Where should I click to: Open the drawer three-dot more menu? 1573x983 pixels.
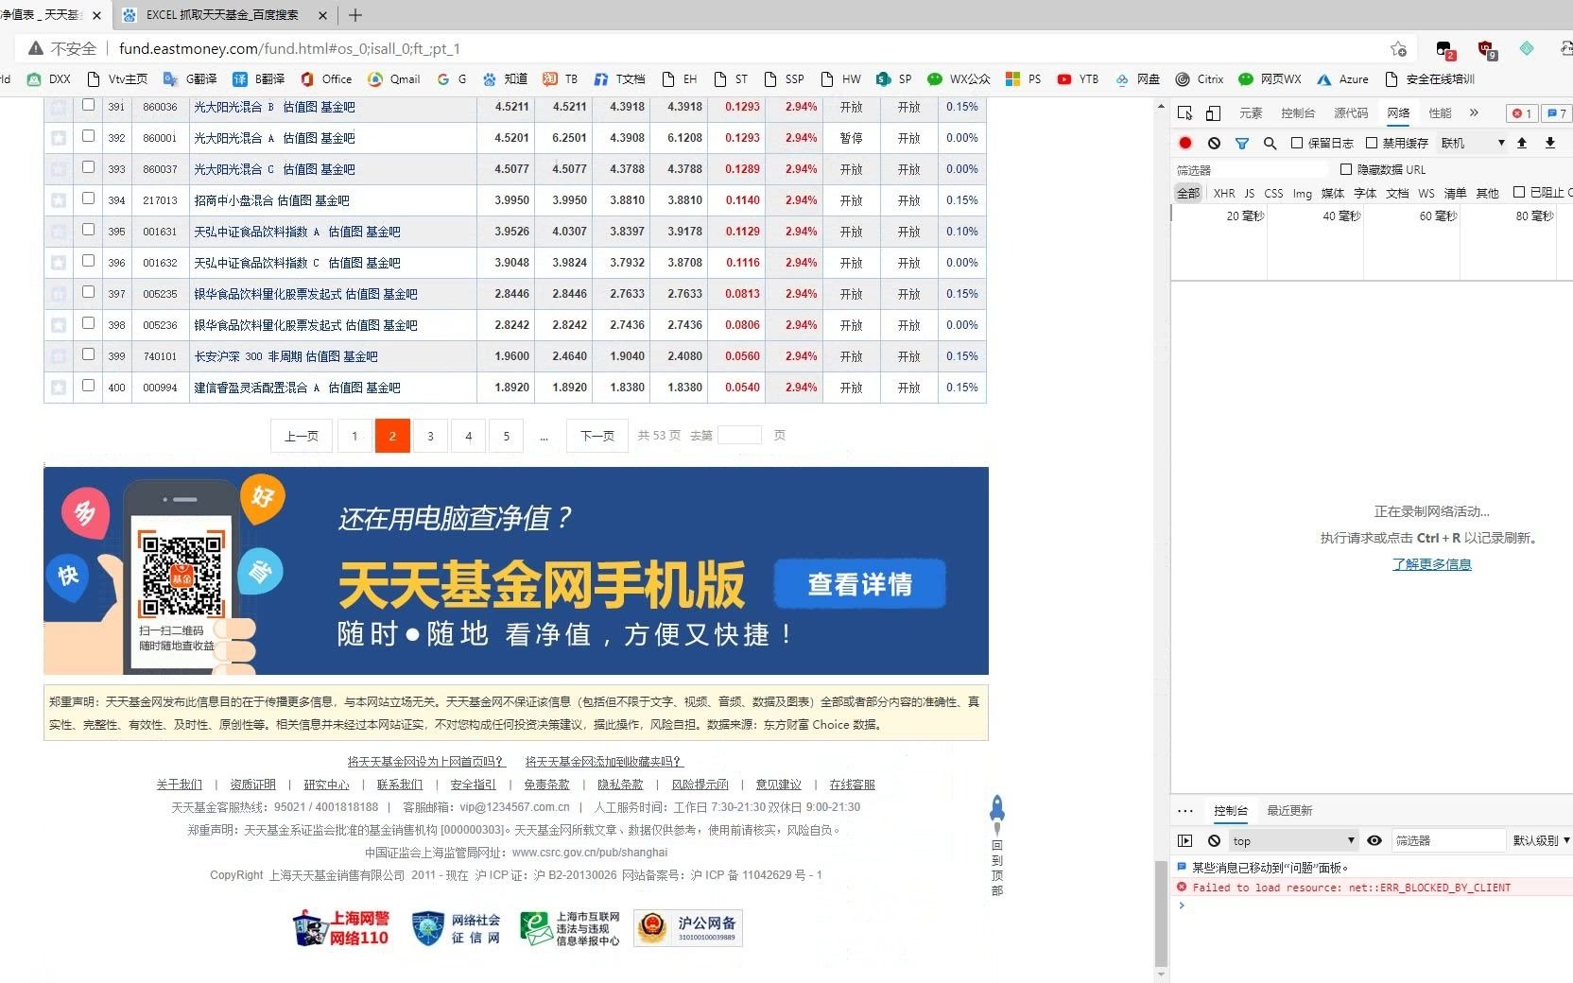pos(1185,811)
